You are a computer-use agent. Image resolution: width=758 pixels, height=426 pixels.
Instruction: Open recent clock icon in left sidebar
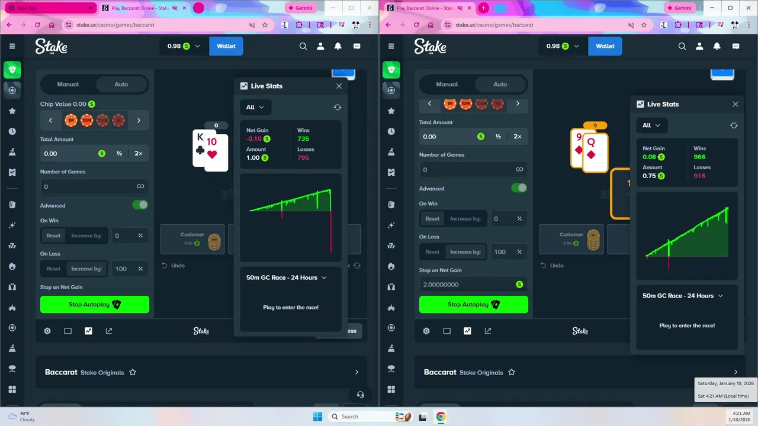tap(12, 131)
